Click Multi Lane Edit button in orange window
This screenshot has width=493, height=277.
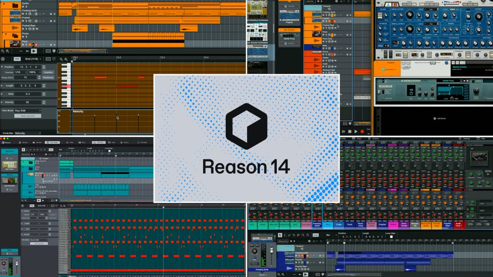click(x=27, y=116)
